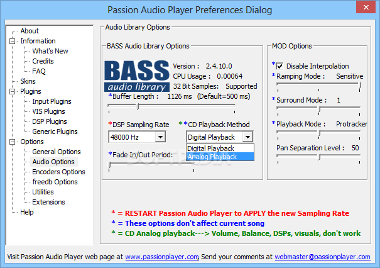Click the Pan Separation Level value 50
Image resolution: width=380 pixels, height=268 pixels.
(355, 148)
